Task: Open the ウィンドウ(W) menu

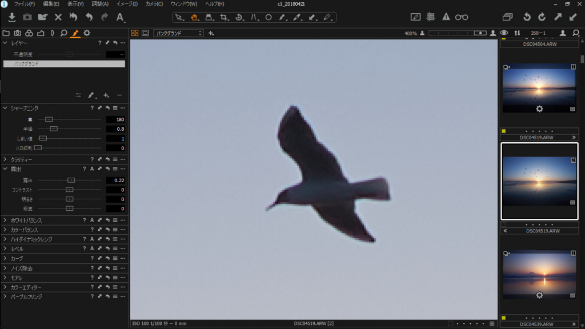Action: (184, 4)
